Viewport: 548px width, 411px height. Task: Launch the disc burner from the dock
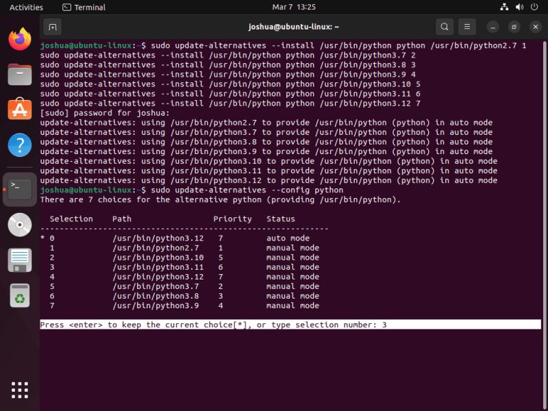(19, 224)
